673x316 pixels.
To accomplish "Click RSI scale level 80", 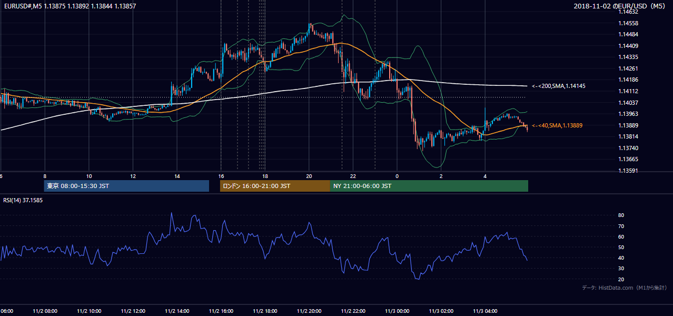I will (x=621, y=215).
